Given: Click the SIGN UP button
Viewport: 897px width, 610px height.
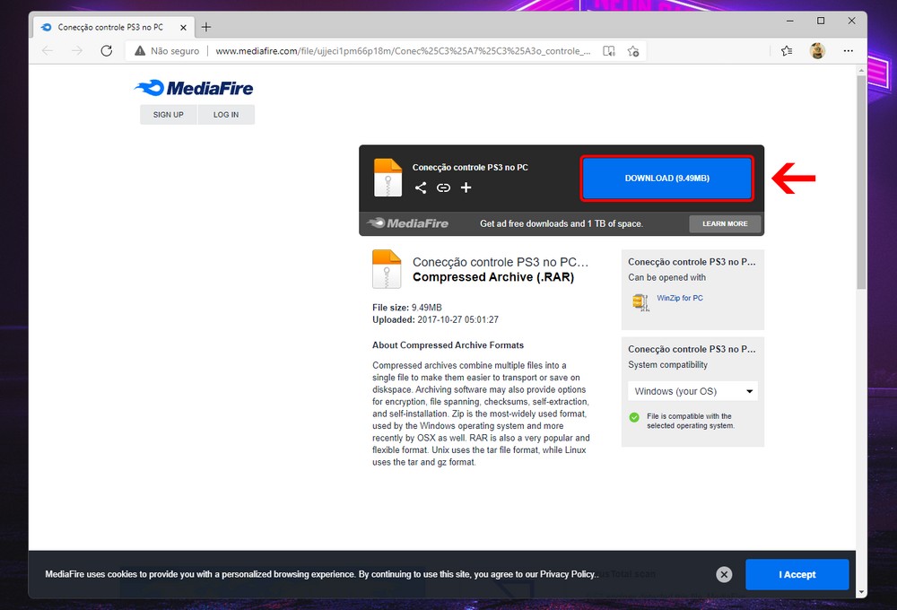Looking at the screenshot, I should (168, 115).
